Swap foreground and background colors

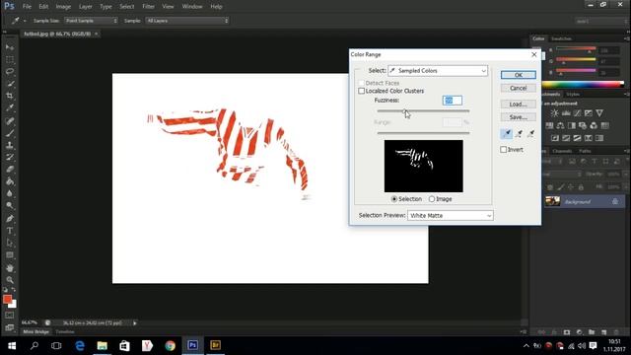click(13, 290)
